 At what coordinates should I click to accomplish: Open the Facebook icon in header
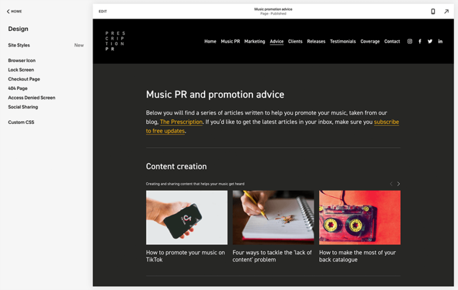(420, 42)
